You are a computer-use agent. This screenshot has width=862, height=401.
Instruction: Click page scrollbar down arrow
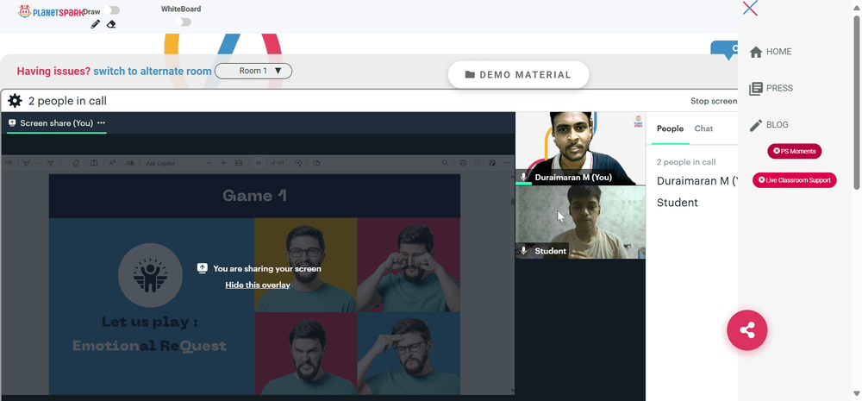pos(857,392)
